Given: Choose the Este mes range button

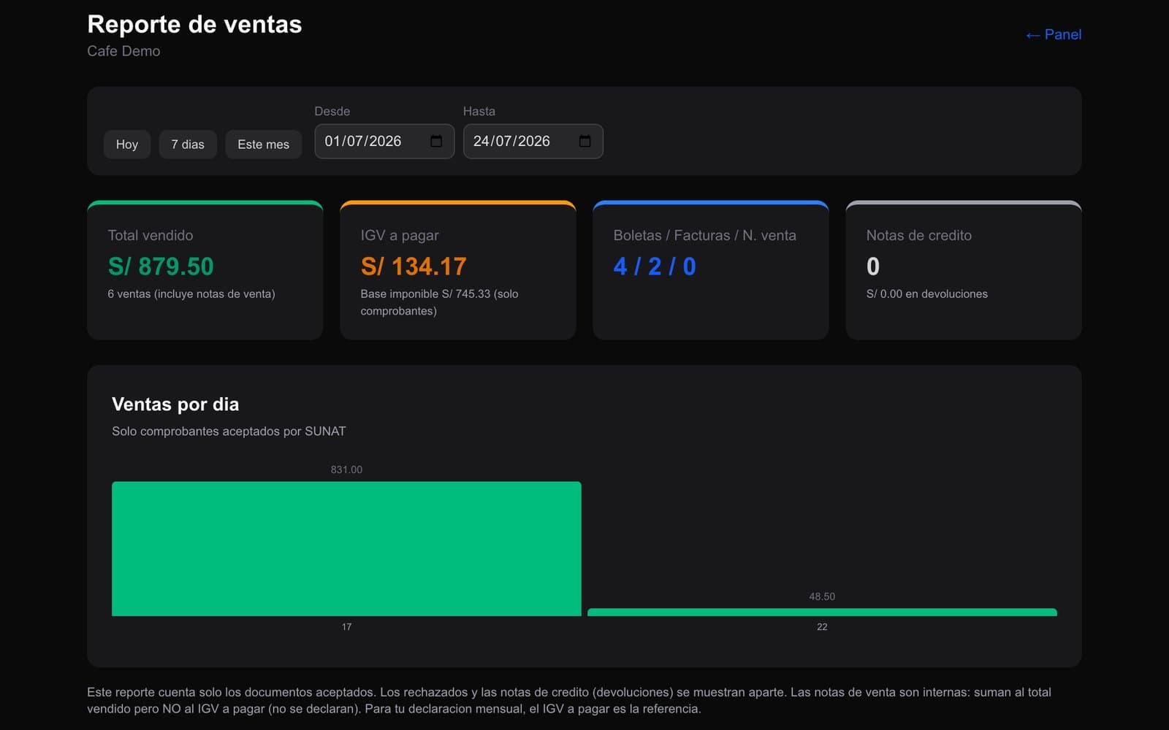Looking at the screenshot, I should 263,145.
